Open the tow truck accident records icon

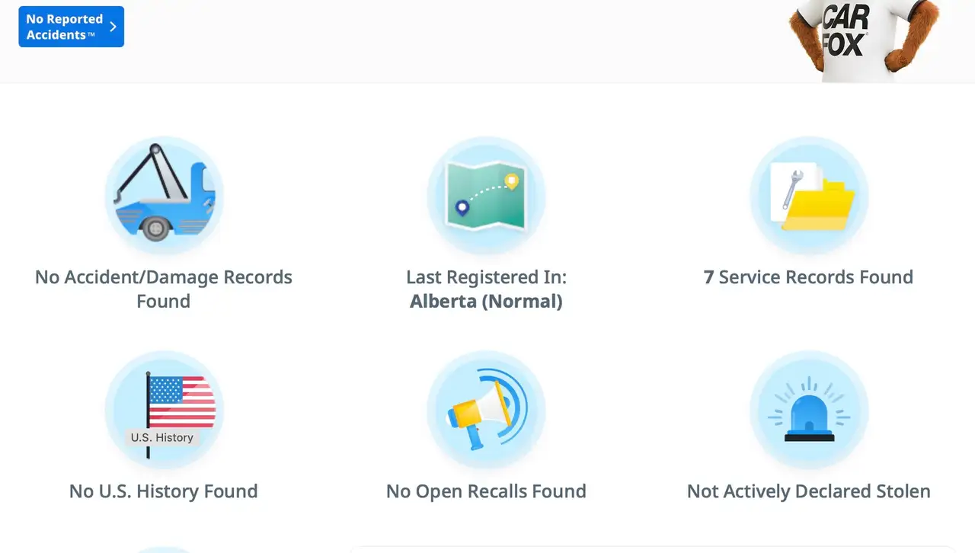click(x=164, y=196)
